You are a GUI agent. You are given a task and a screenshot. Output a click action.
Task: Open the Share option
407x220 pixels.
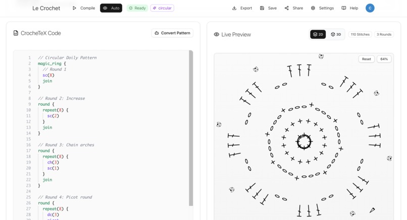[x=294, y=8]
